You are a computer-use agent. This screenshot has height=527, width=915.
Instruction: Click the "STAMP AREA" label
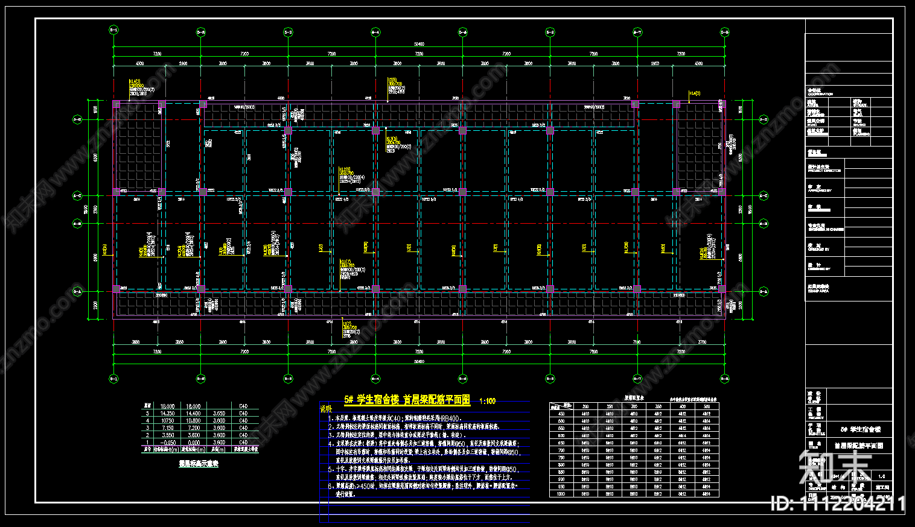pyautogui.click(x=818, y=291)
